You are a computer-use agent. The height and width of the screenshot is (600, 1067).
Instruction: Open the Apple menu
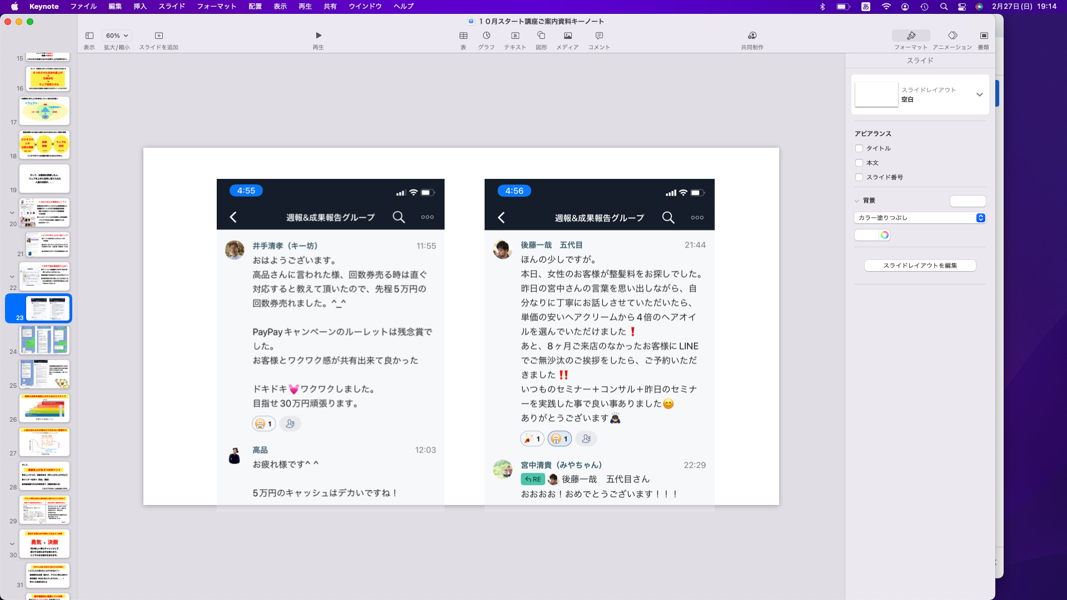tap(14, 7)
